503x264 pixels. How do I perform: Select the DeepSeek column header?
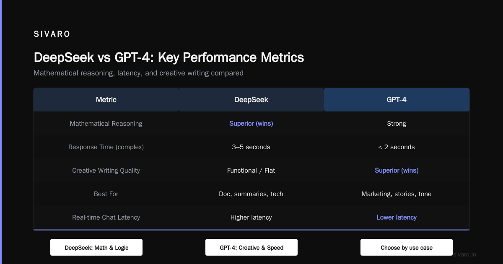click(x=251, y=100)
